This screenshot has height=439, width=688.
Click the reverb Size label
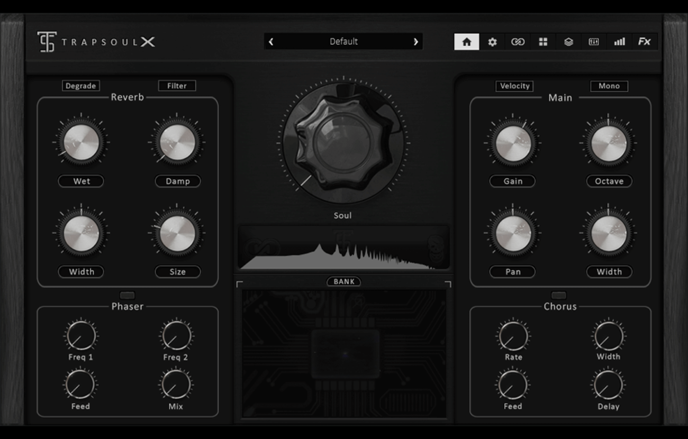click(177, 272)
